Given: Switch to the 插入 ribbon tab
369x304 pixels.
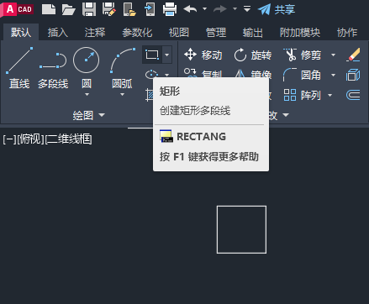Looking at the screenshot, I should (58, 33).
